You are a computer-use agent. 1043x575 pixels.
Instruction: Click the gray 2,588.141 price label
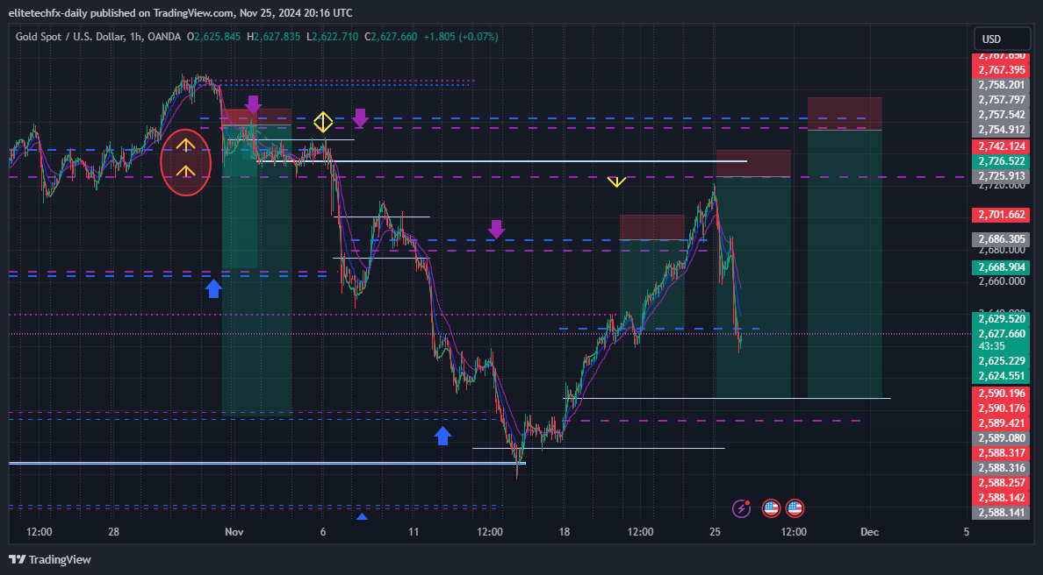(x=1001, y=513)
